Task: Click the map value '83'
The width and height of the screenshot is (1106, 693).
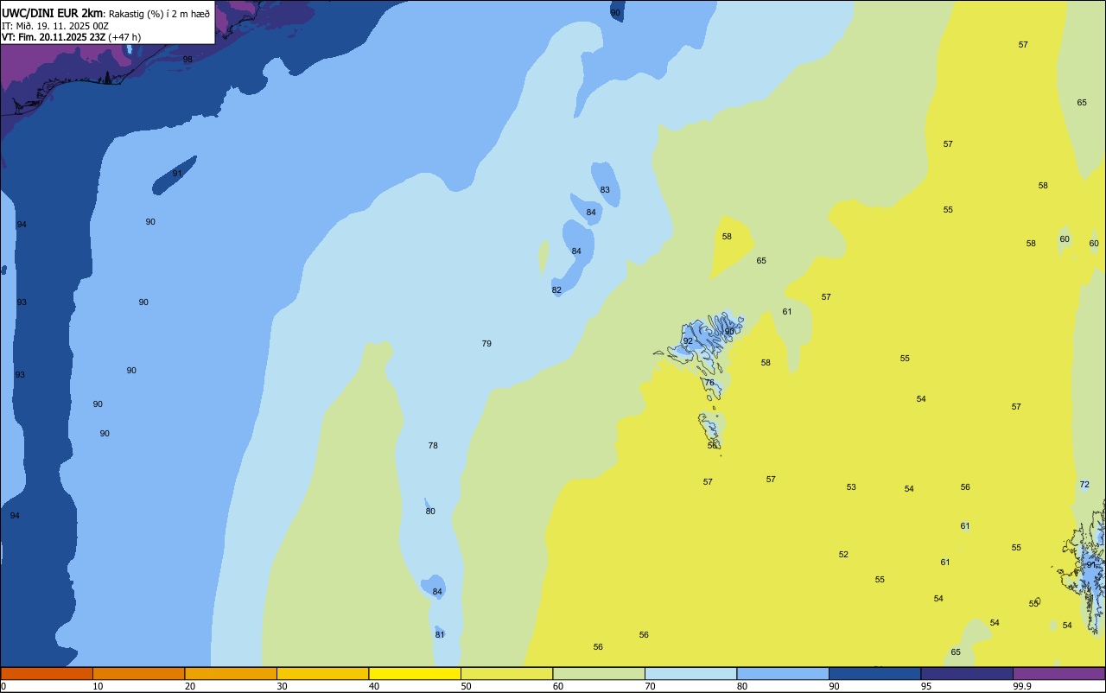Action: [x=605, y=189]
